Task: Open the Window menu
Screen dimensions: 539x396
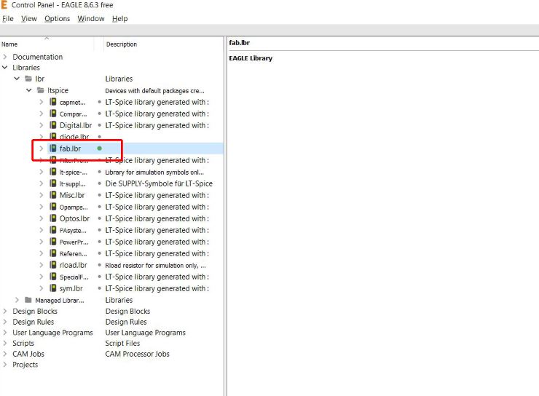Action: coord(91,18)
